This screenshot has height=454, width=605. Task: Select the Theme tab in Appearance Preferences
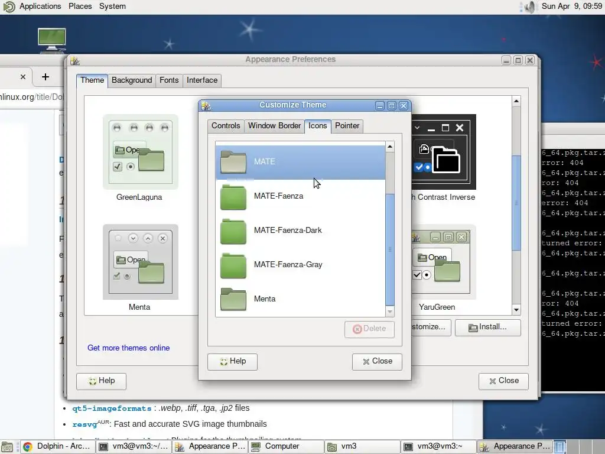[x=92, y=80]
